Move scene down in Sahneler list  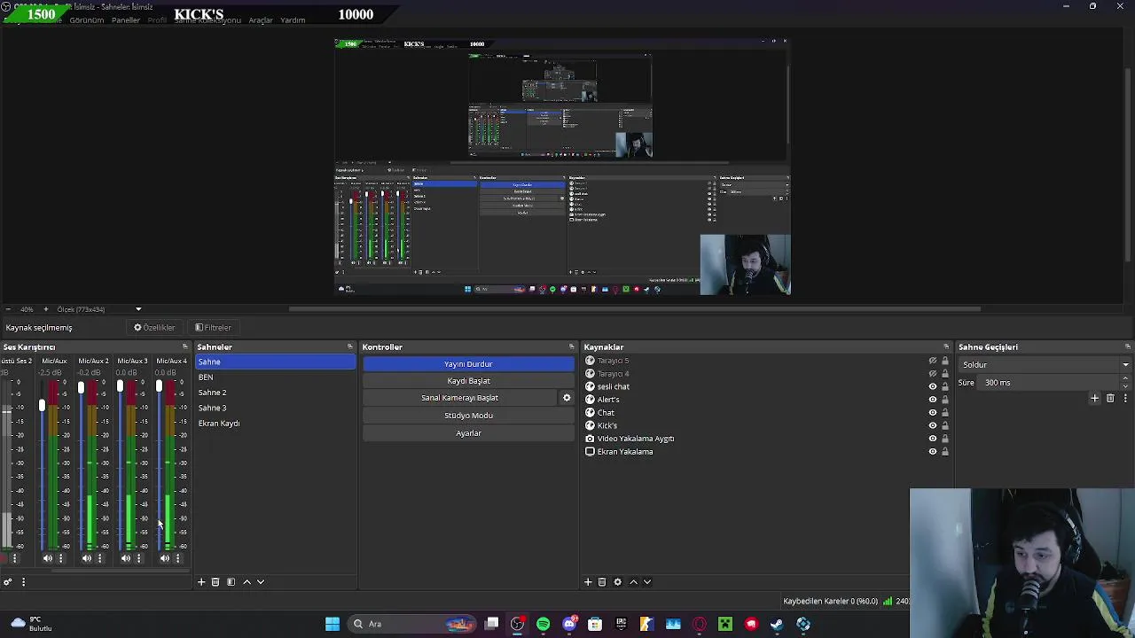pyautogui.click(x=261, y=582)
